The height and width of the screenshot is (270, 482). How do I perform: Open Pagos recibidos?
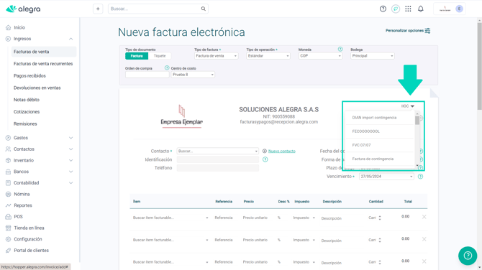[29, 76]
